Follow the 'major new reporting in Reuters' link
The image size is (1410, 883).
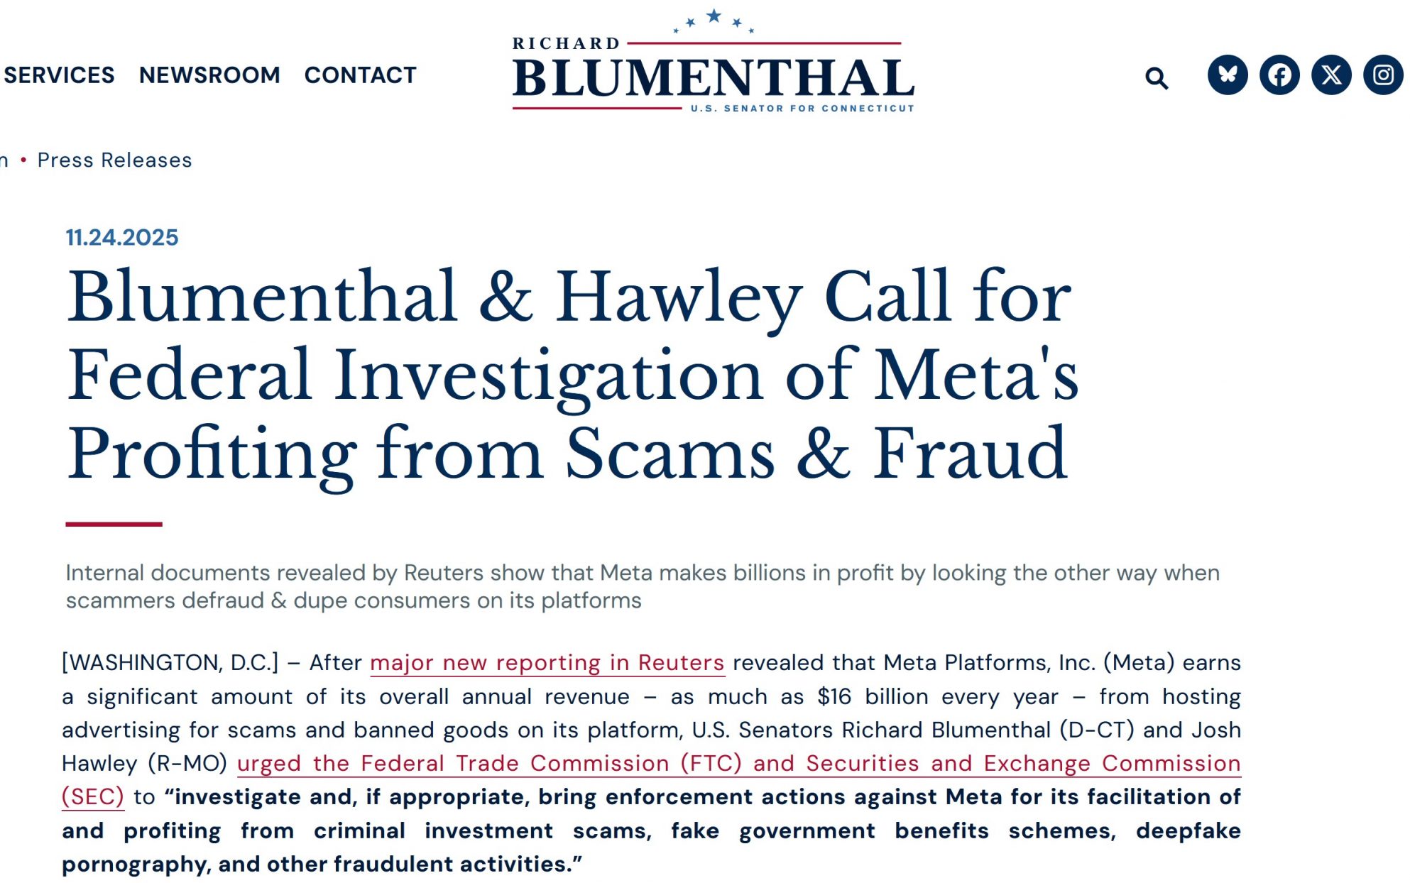click(x=547, y=663)
